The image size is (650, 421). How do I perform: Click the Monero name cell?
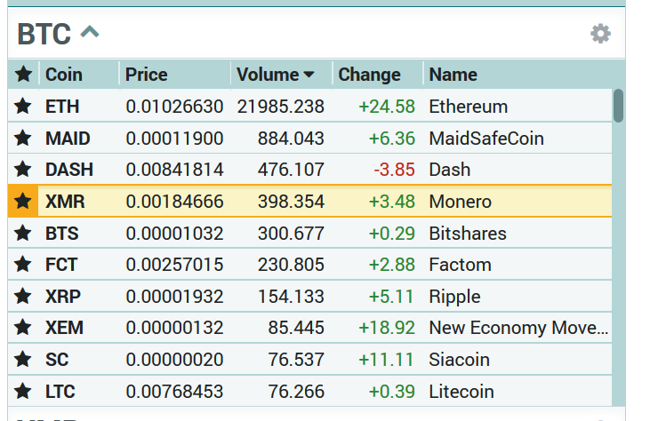(x=460, y=202)
